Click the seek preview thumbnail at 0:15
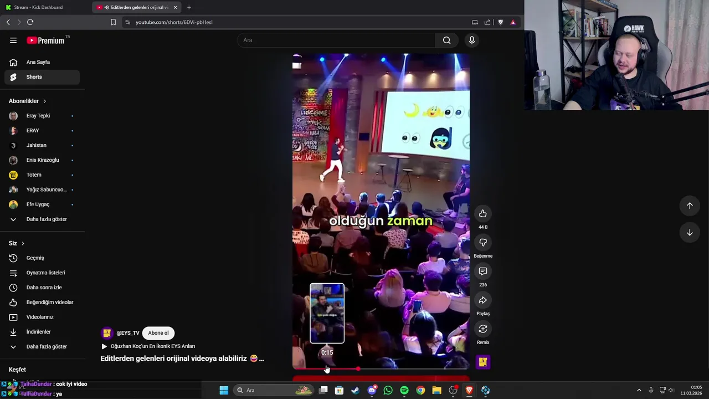709x399 pixels. click(x=327, y=313)
